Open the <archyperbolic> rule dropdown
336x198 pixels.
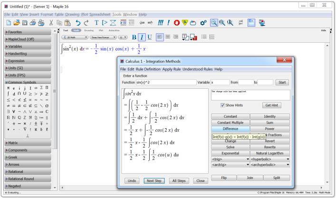pos(270,165)
